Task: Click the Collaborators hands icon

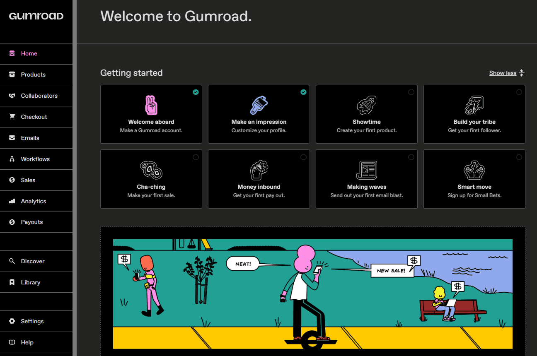Action: [12, 96]
